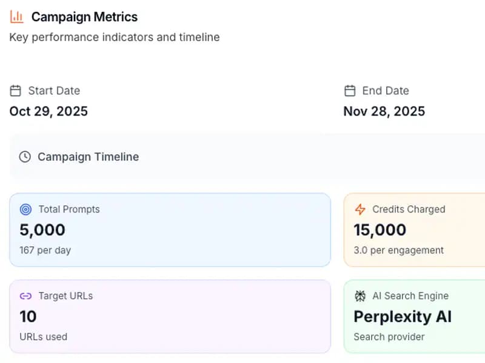485x363 pixels.
Task: Click the Credits Charged lightning bolt icon
Action: (361, 209)
